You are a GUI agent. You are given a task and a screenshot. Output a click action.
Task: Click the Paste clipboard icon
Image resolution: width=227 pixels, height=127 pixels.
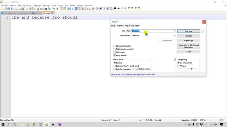tap(34, 9)
